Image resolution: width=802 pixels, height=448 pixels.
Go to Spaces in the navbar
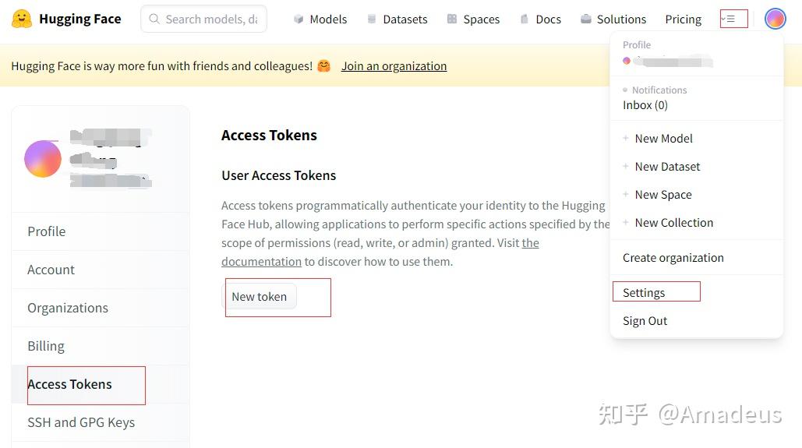[x=473, y=19]
